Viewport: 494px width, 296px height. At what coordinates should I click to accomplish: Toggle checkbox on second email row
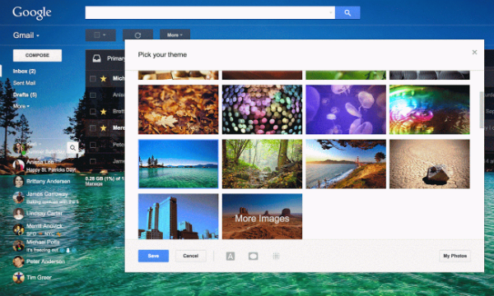coord(92,95)
